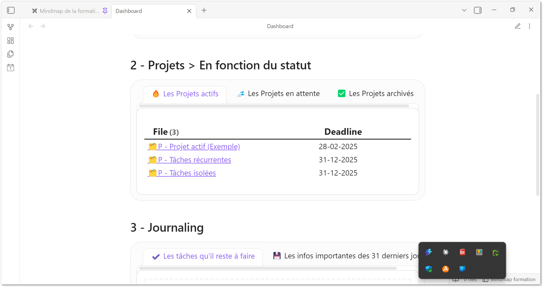Open the three-dot more options menu
The width and height of the screenshot is (543, 287).
530,26
